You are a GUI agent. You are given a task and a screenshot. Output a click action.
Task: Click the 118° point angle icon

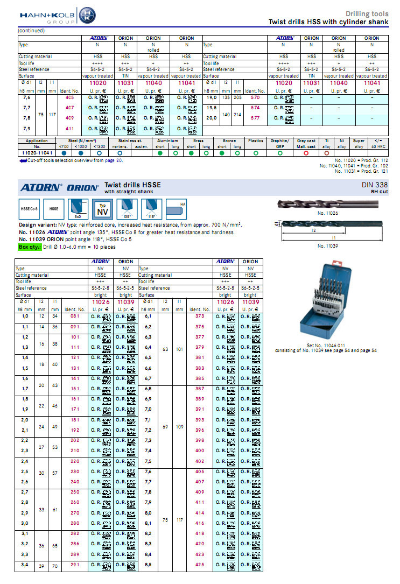point(152,209)
